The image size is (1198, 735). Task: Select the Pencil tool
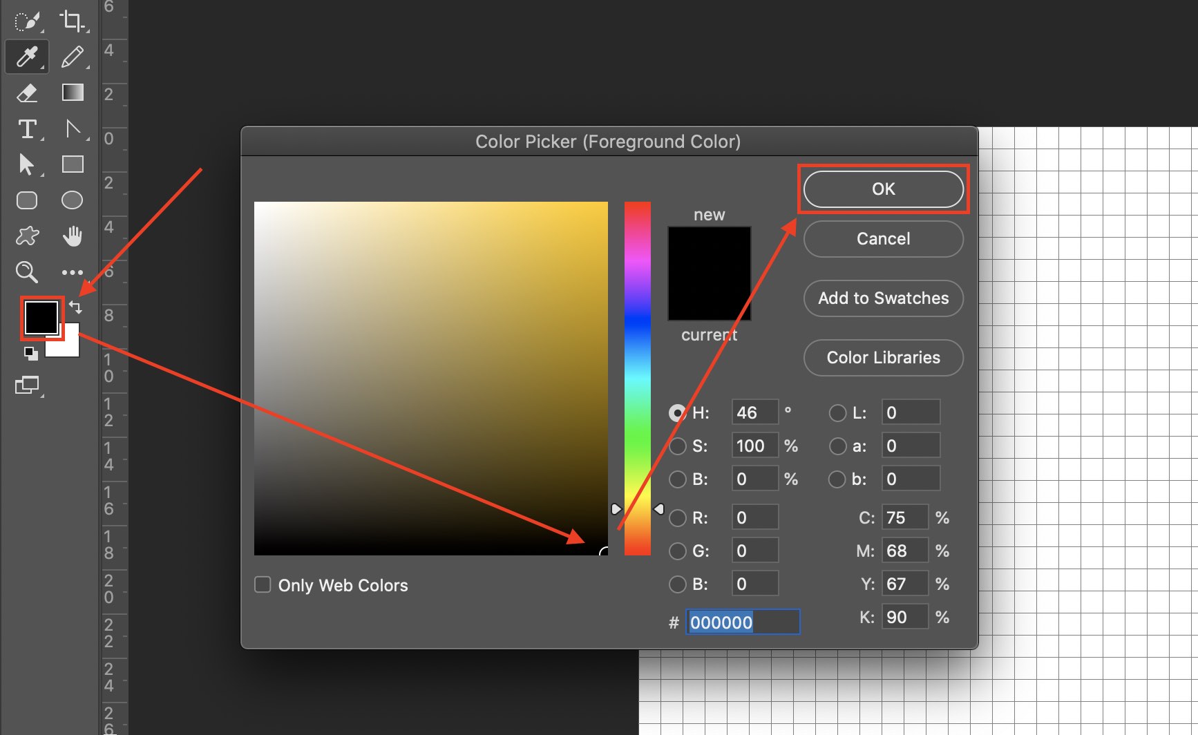[72, 57]
